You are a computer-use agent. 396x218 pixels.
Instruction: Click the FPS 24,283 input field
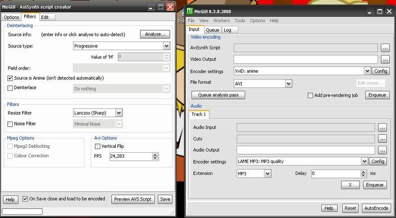131,156
